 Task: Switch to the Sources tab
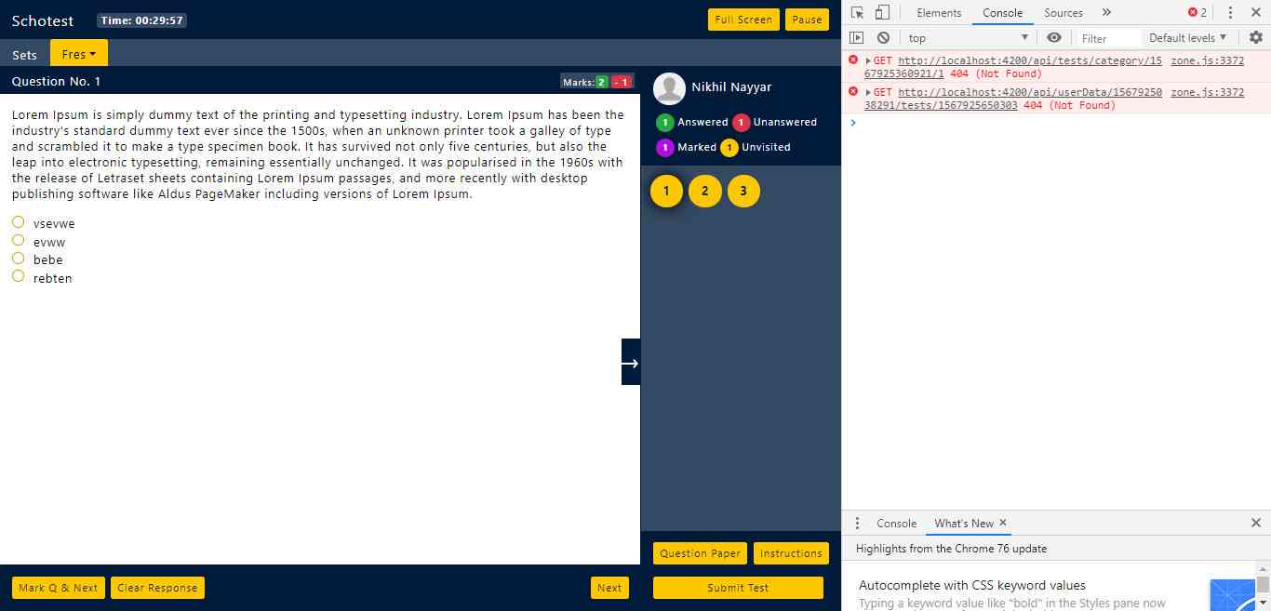pos(1063,13)
